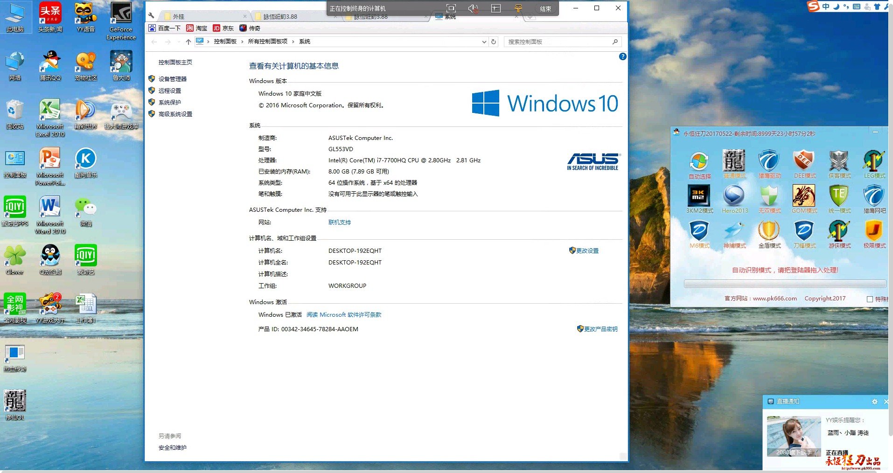Refresh the control panel page
Viewport: 893px width, 473px height.
494,42
